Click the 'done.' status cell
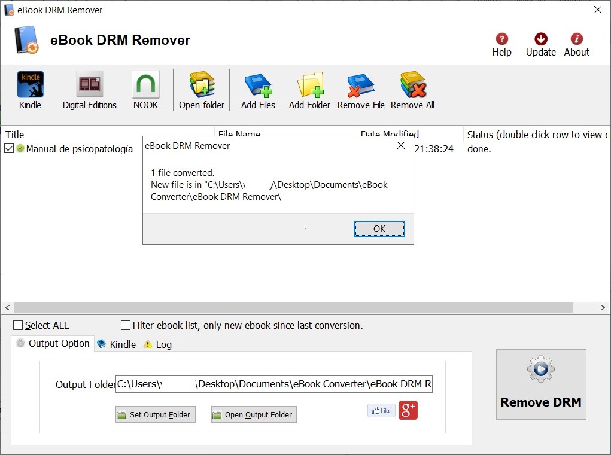Screen dimensions: 611x455 [x=479, y=149]
